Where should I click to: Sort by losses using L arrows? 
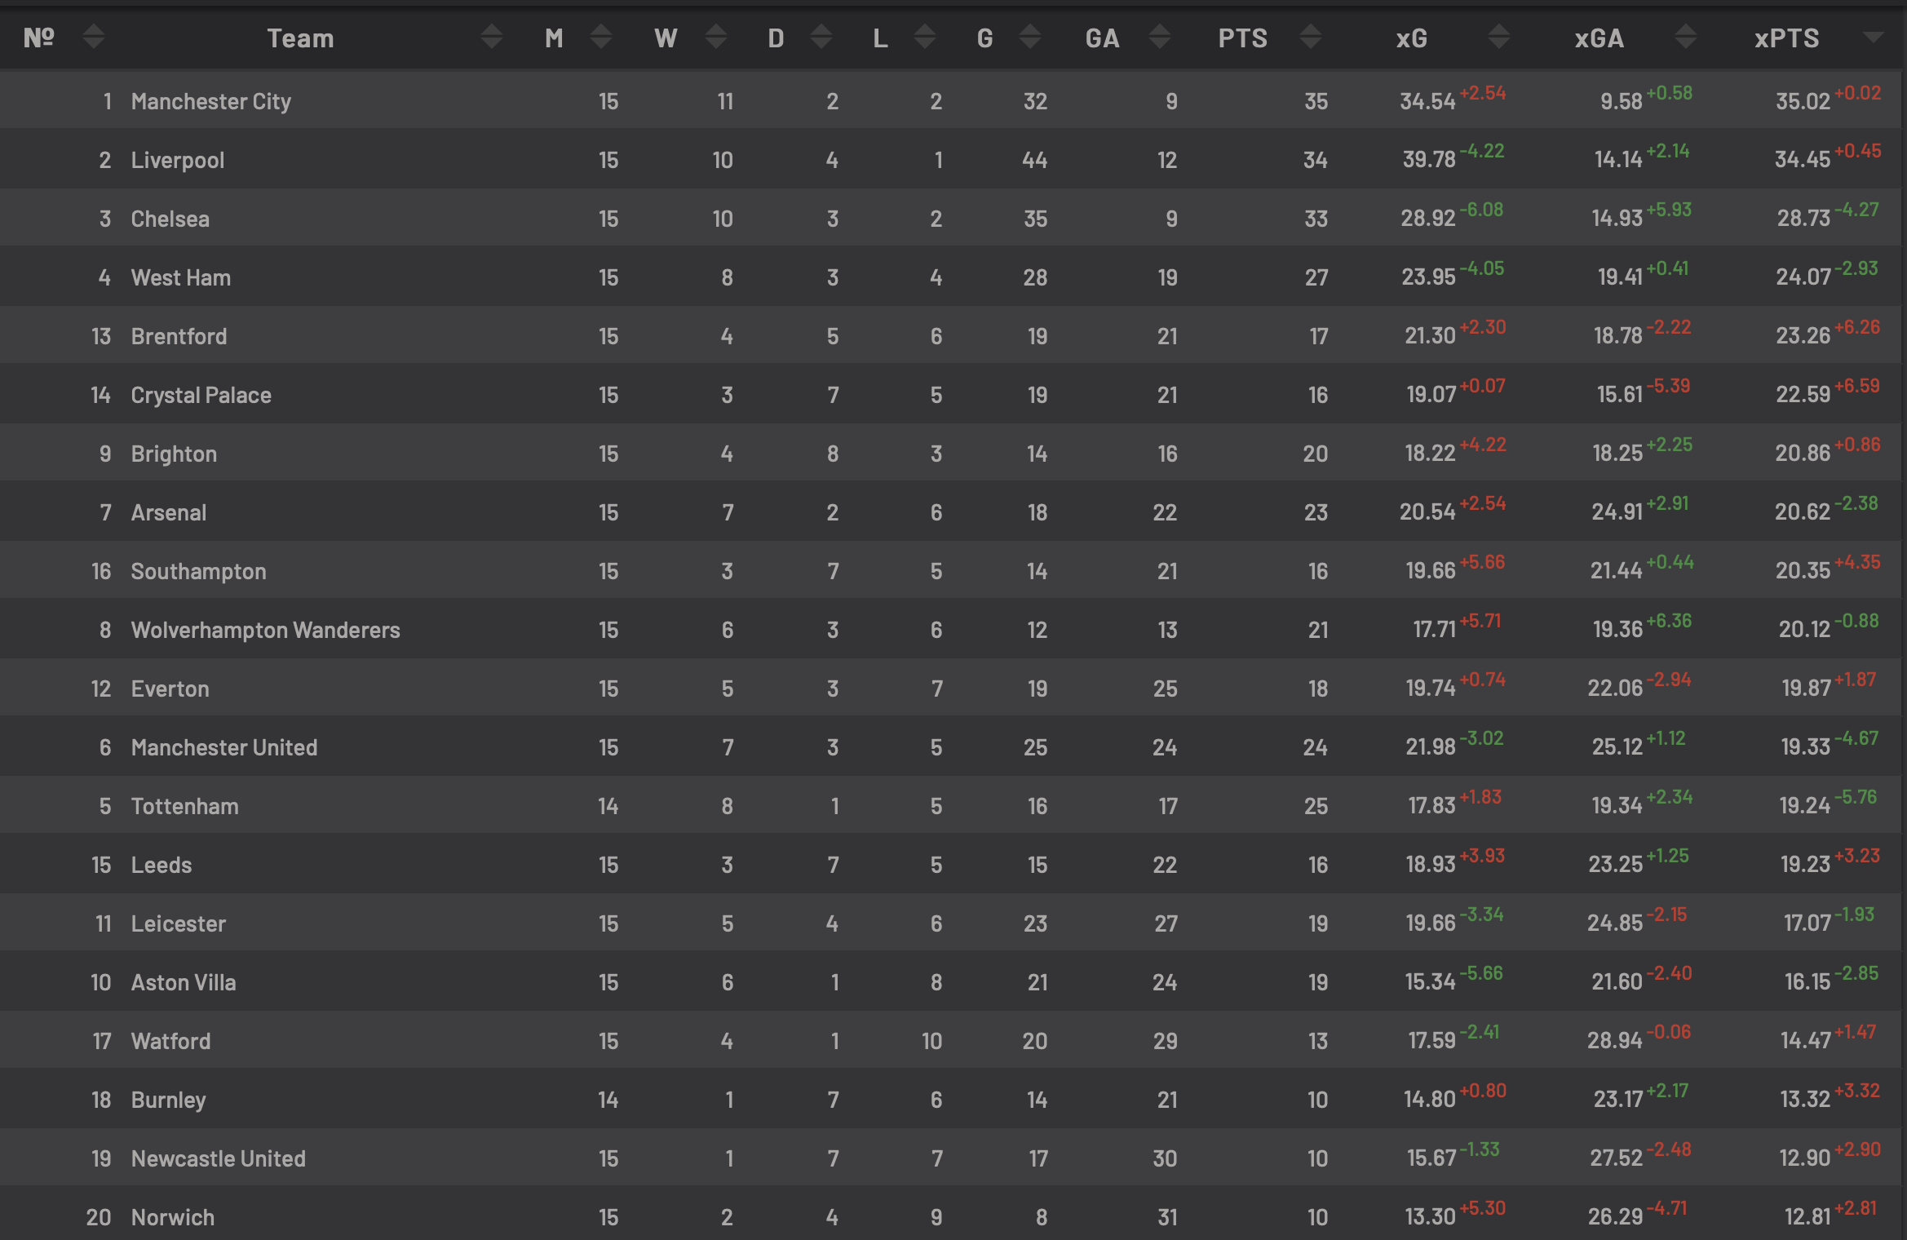[x=925, y=37]
